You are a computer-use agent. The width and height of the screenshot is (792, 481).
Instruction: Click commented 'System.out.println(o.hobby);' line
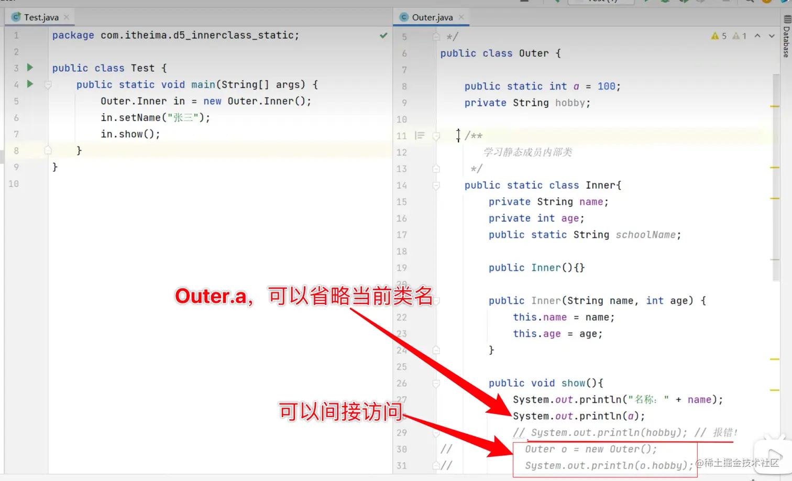pyautogui.click(x=609, y=466)
